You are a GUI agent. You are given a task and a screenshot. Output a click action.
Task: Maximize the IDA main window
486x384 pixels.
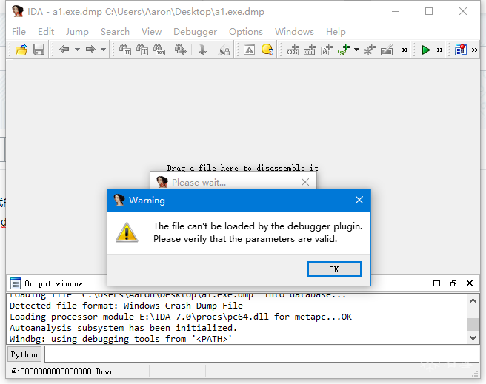click(x=429, y=11)
